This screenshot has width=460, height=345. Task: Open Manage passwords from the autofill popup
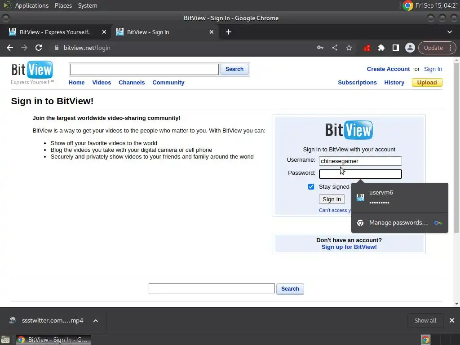(x=399, y=223)
